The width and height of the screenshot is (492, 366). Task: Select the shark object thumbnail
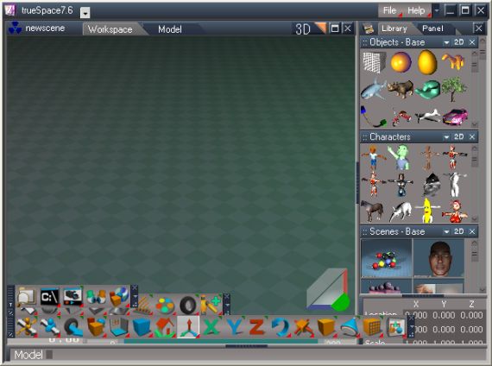[374, 89]
